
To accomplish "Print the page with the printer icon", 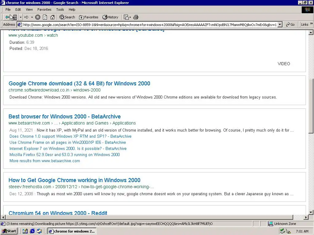I will [136, 17].
